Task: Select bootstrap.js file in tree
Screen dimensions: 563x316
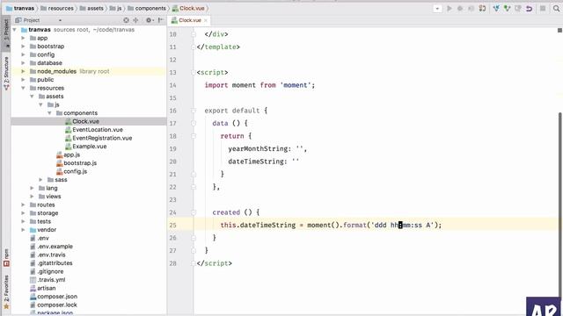Action: pyautogui.click(x=77, y=163)
